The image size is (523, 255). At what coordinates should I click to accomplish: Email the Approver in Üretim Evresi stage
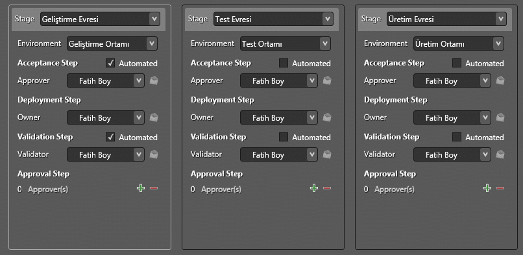(x=500, y=80)
